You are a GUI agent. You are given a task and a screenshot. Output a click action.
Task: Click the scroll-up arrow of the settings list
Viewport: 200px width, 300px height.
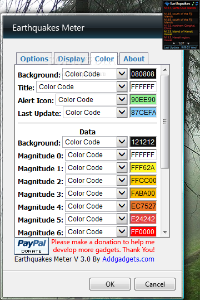tap(165, 70)
